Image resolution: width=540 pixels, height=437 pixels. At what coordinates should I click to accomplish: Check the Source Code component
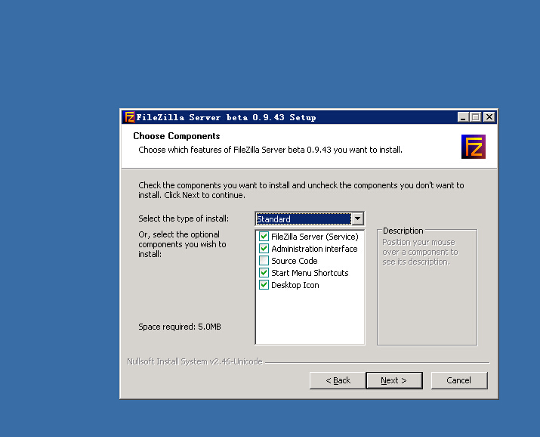(x=264, y=261)
